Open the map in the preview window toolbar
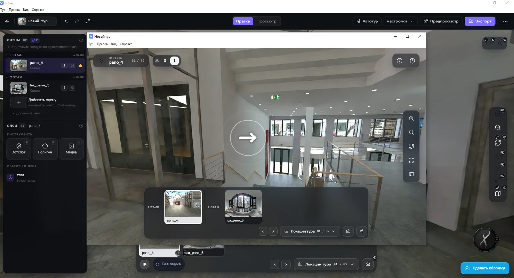This screenshot has width=514, height=278. click(x=411, y=174)
